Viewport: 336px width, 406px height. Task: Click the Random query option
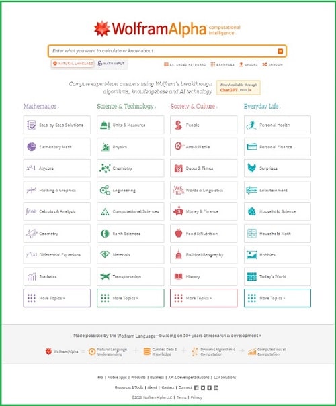(272, 64)
